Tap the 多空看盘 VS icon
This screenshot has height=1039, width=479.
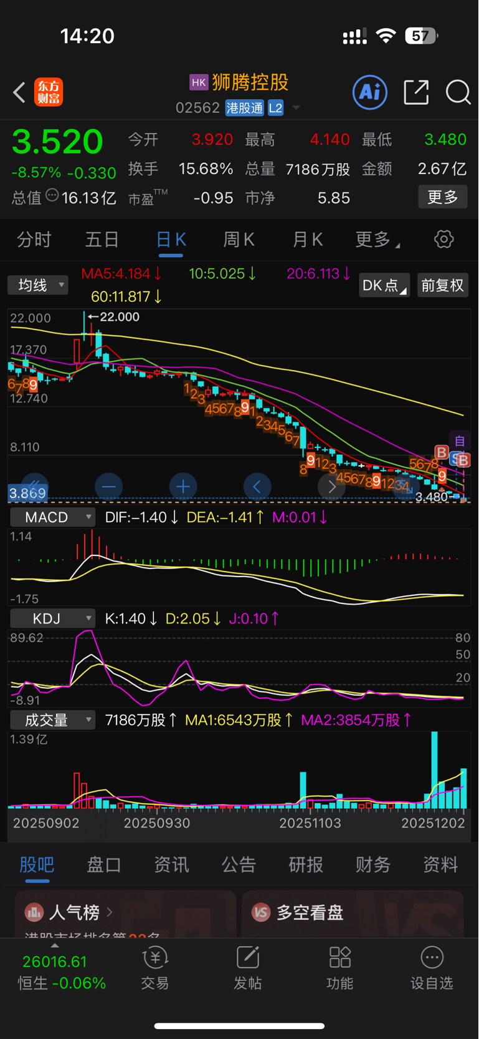(261, 912)
